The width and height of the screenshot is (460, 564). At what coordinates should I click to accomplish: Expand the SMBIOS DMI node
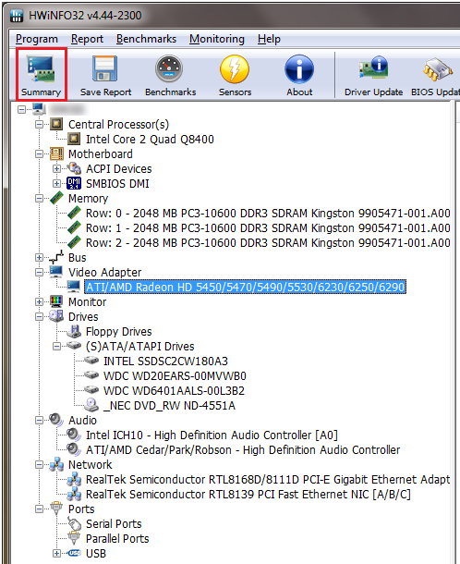pos(56,183)
